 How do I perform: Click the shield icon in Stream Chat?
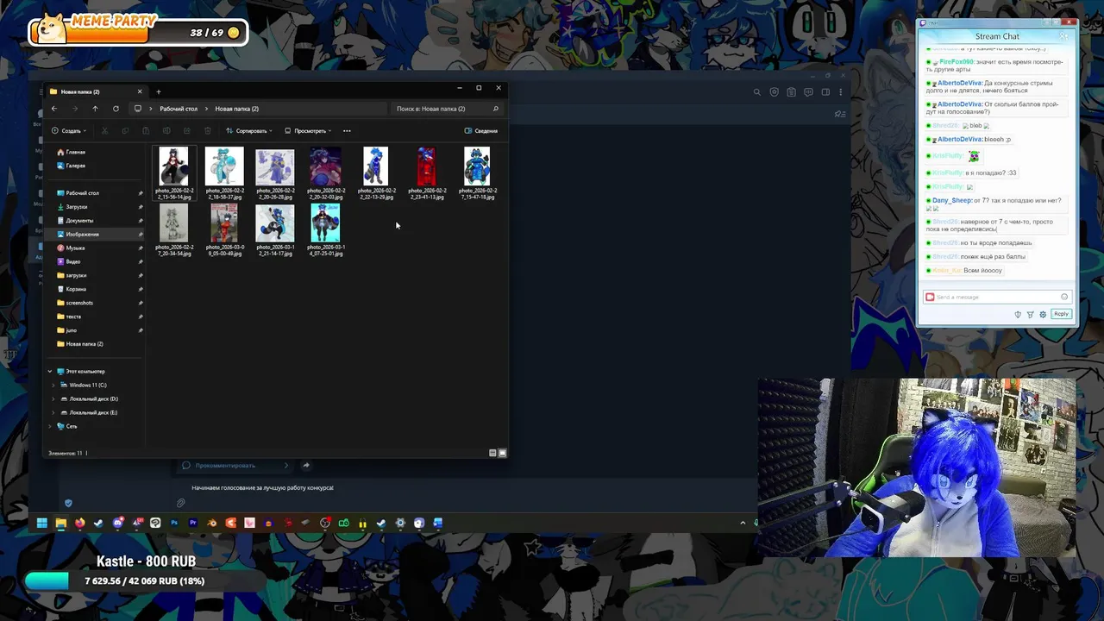click(1018, 314)
